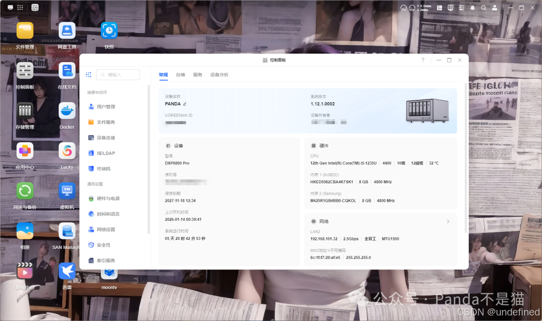Open the task list icon in top bar
The width and height of the screenshot is (542, 321).
(x=462, y=8)
